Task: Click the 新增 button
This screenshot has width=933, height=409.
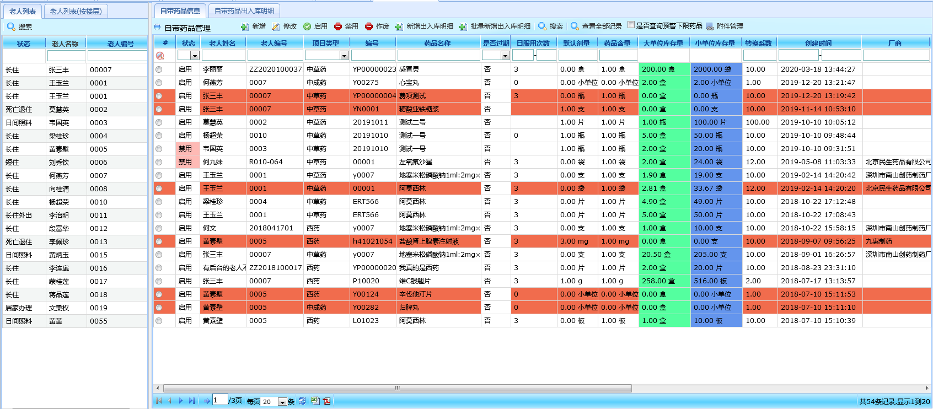Action: pyautogui.click(x=254, y=26)
